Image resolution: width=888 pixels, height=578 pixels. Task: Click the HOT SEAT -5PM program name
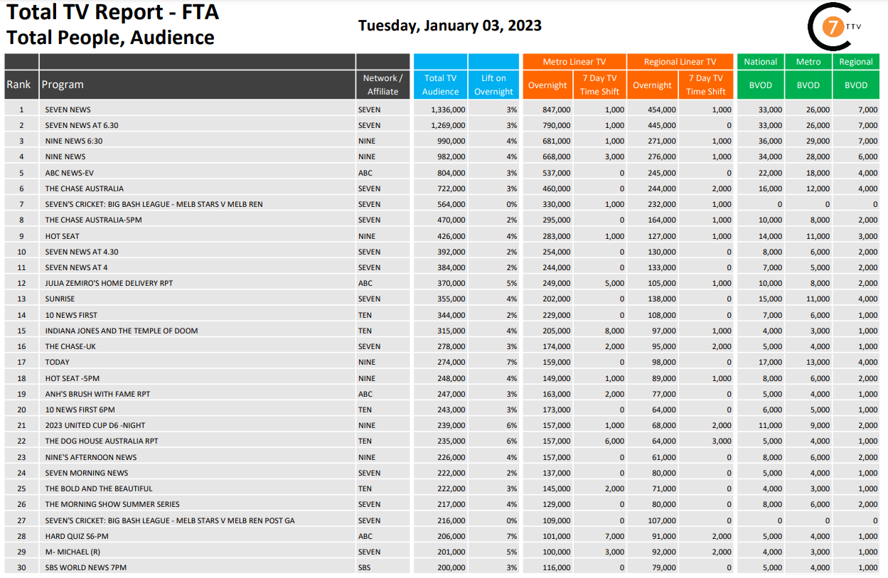coord(73,378)
